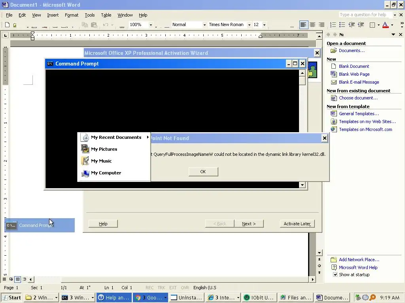The width and height of the screenshot is (405, 303).
Task: Switch to Web Layout View icon
Action: click(x=11, y=279)
